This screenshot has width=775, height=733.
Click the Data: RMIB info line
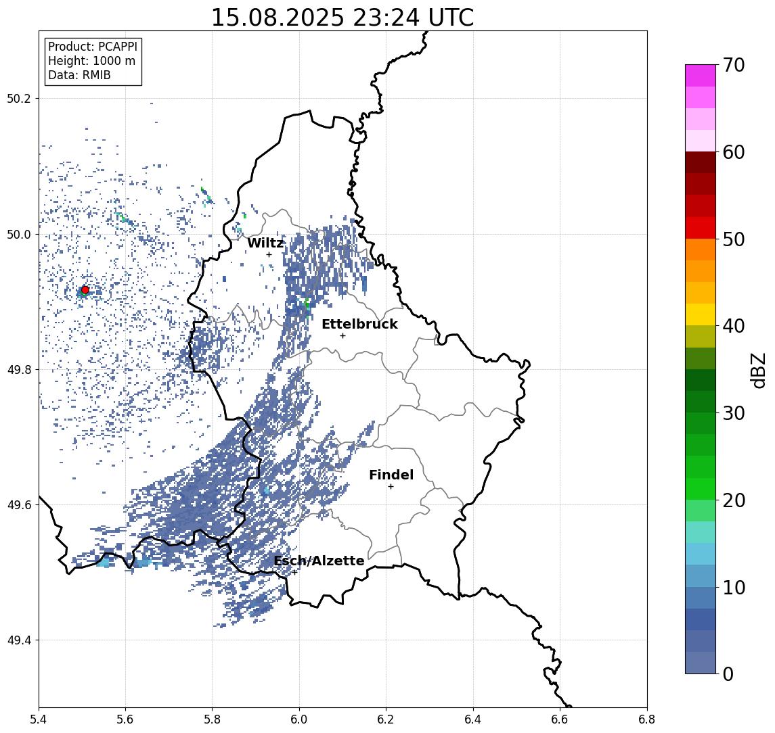(79, 75)
